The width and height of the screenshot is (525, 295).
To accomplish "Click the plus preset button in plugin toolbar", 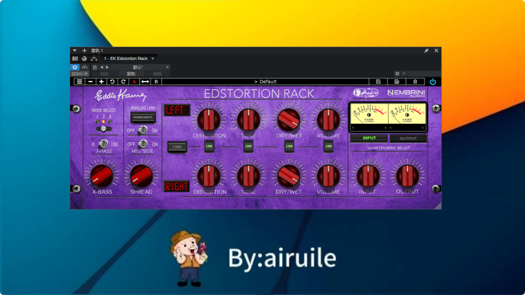I will coord(102,81).
